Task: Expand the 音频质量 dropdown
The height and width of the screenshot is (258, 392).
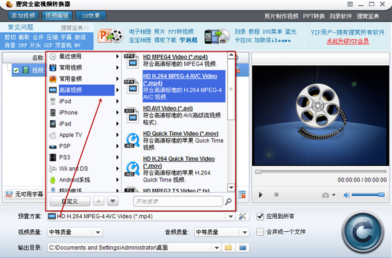Action: point(245,233)
